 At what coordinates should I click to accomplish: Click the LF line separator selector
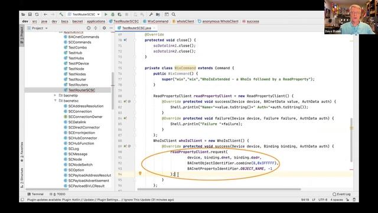click(314, 200)
